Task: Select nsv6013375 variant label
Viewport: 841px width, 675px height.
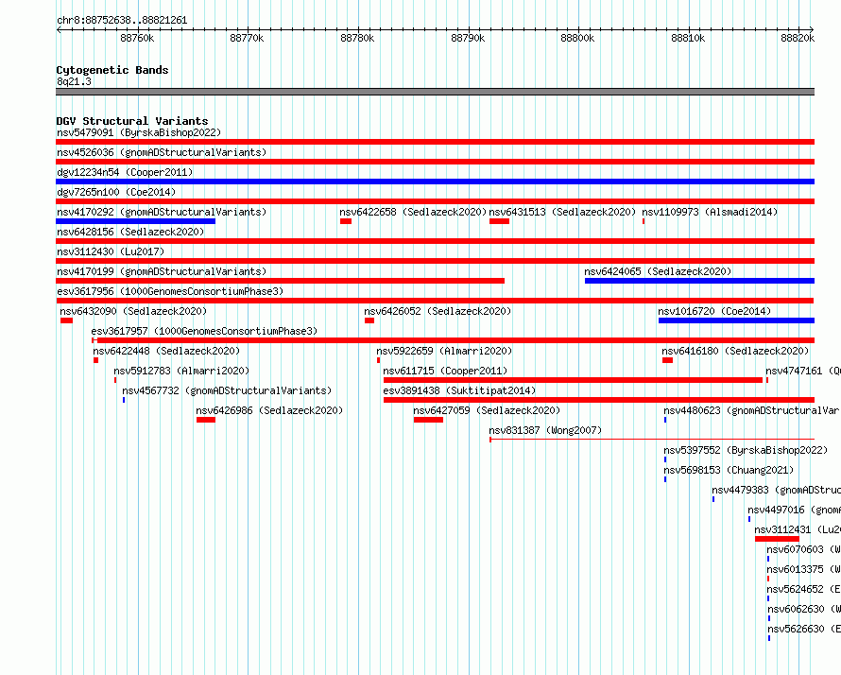Action: [803, 569]
